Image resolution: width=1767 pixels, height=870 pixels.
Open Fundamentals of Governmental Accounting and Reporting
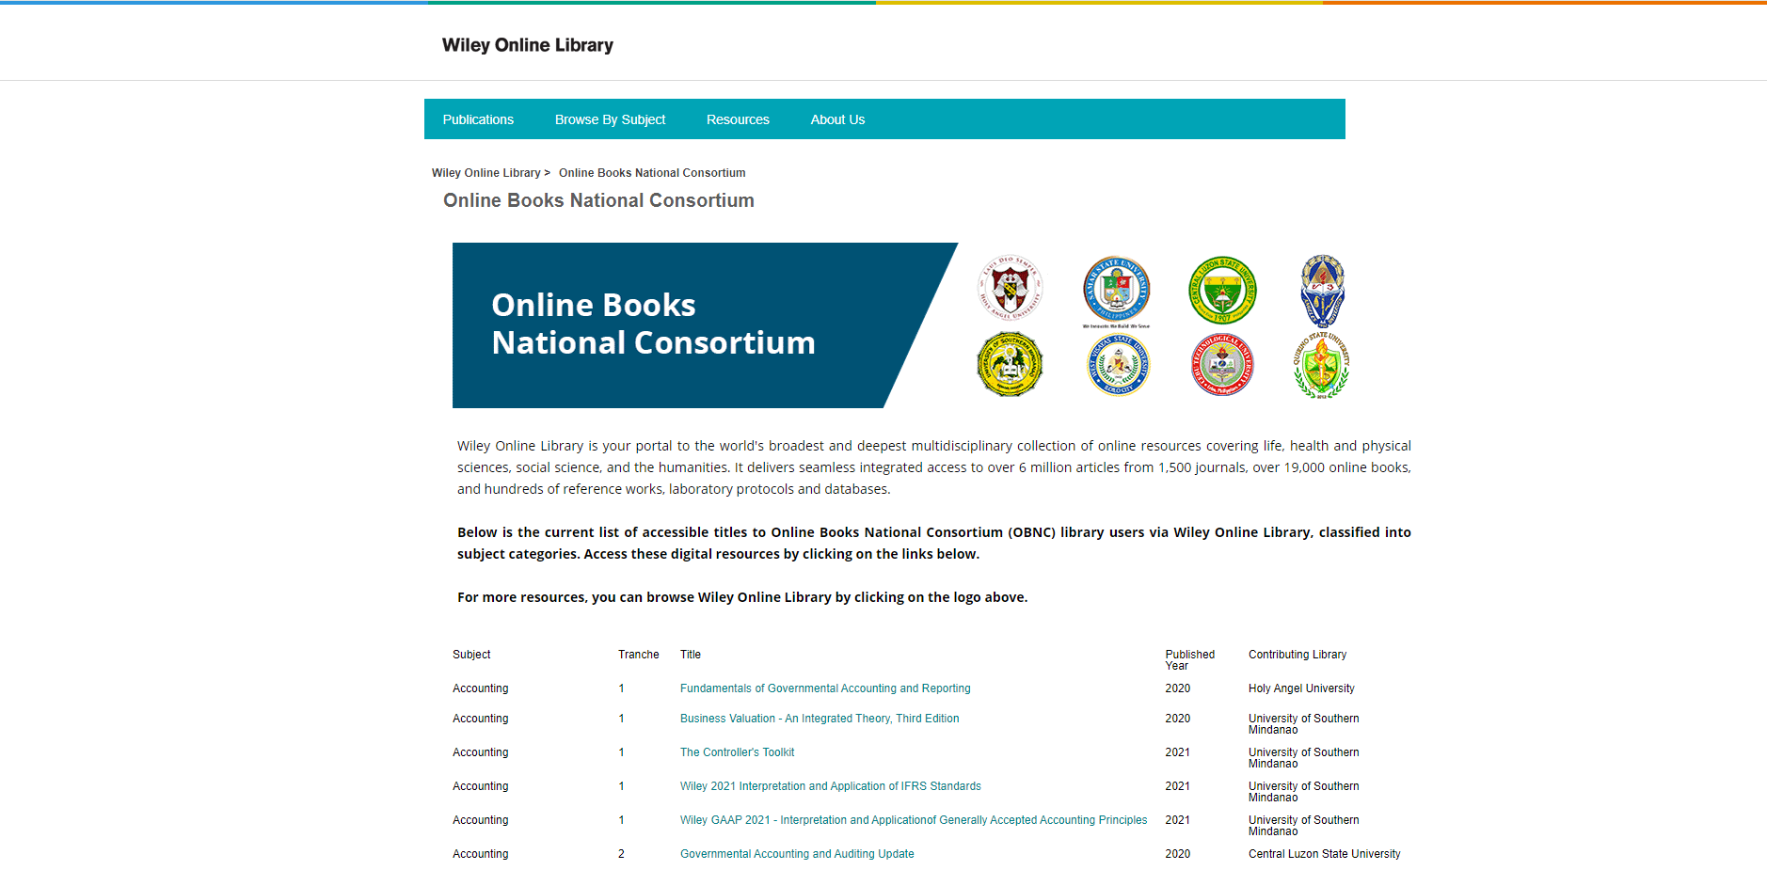point(825,688)
